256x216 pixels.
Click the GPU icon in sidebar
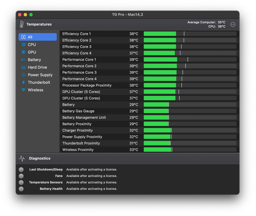click(23, 52)
